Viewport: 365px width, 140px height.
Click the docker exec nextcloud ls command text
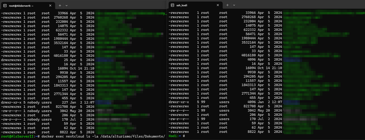point(104,136)
